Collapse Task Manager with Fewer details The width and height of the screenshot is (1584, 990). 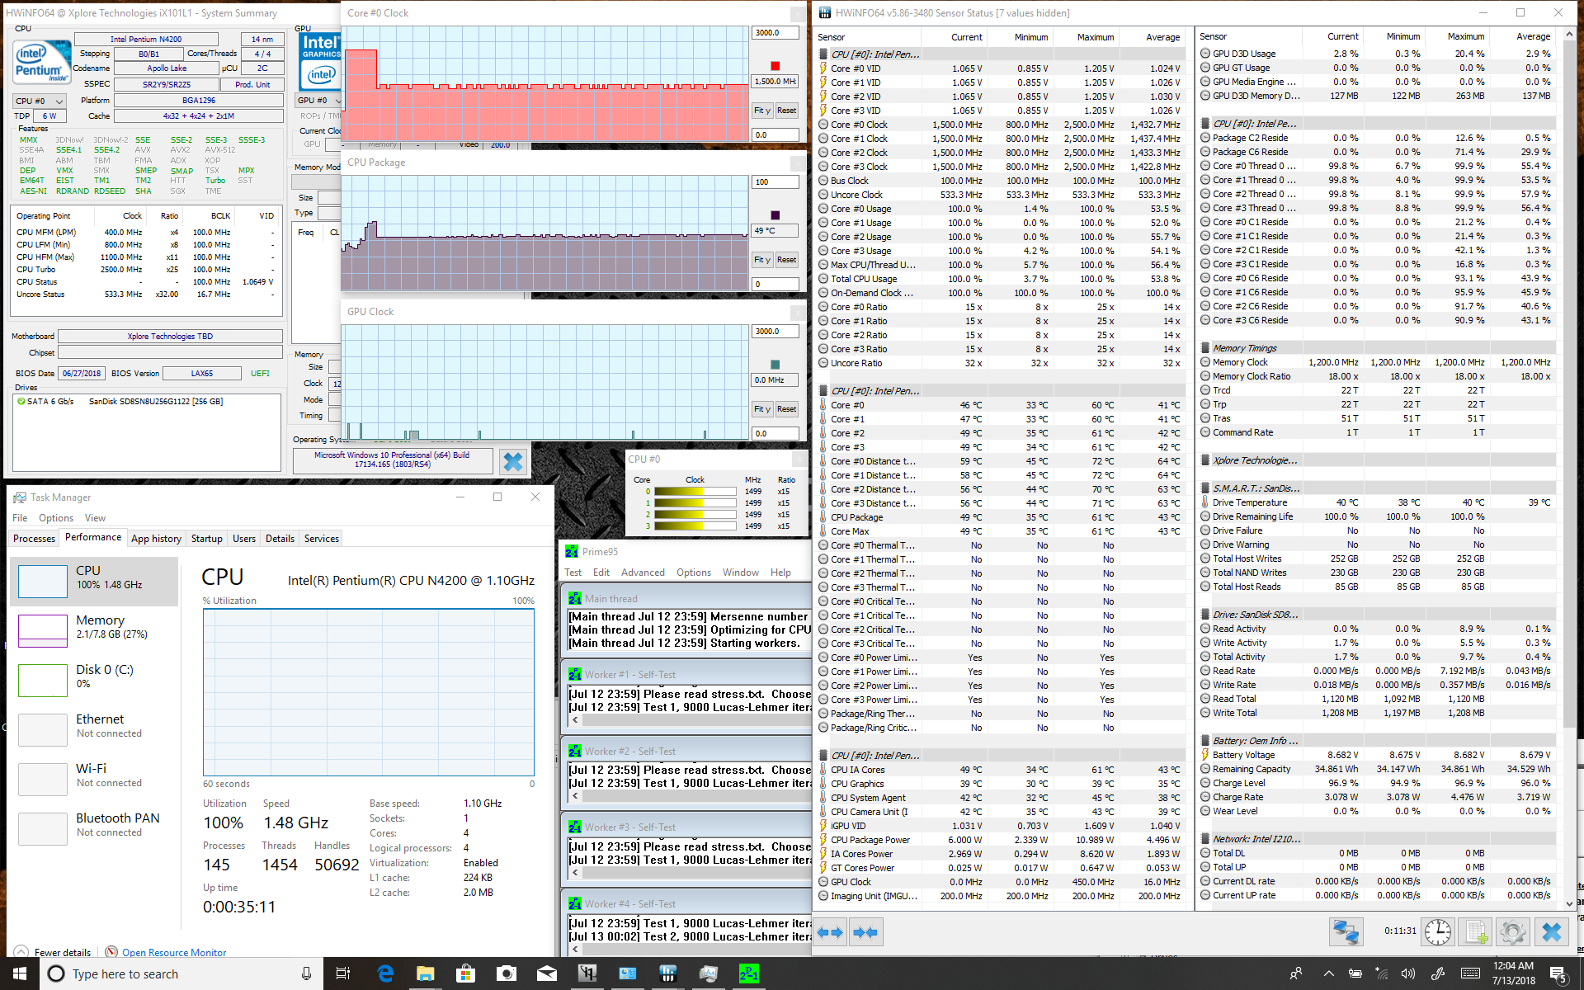click(54, 952)
